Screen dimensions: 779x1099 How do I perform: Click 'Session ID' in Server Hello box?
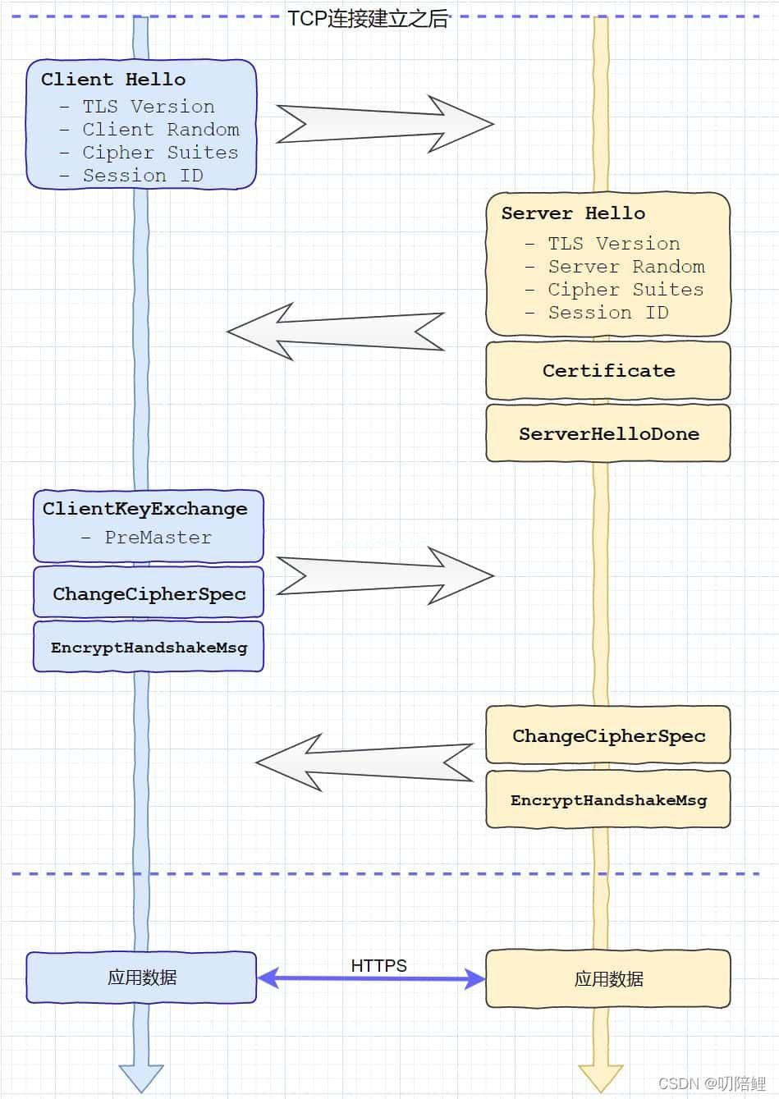[x=608, y=313]
